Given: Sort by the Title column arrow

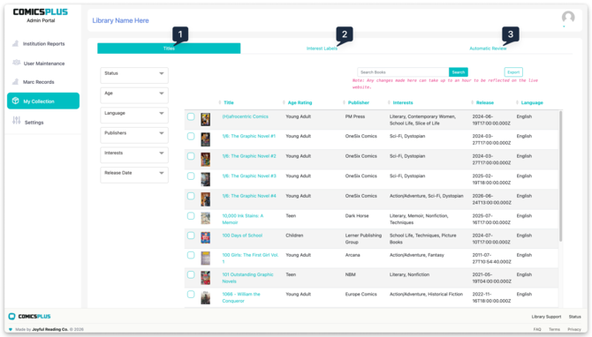Looking at the screenshot, I should [220, 102].
